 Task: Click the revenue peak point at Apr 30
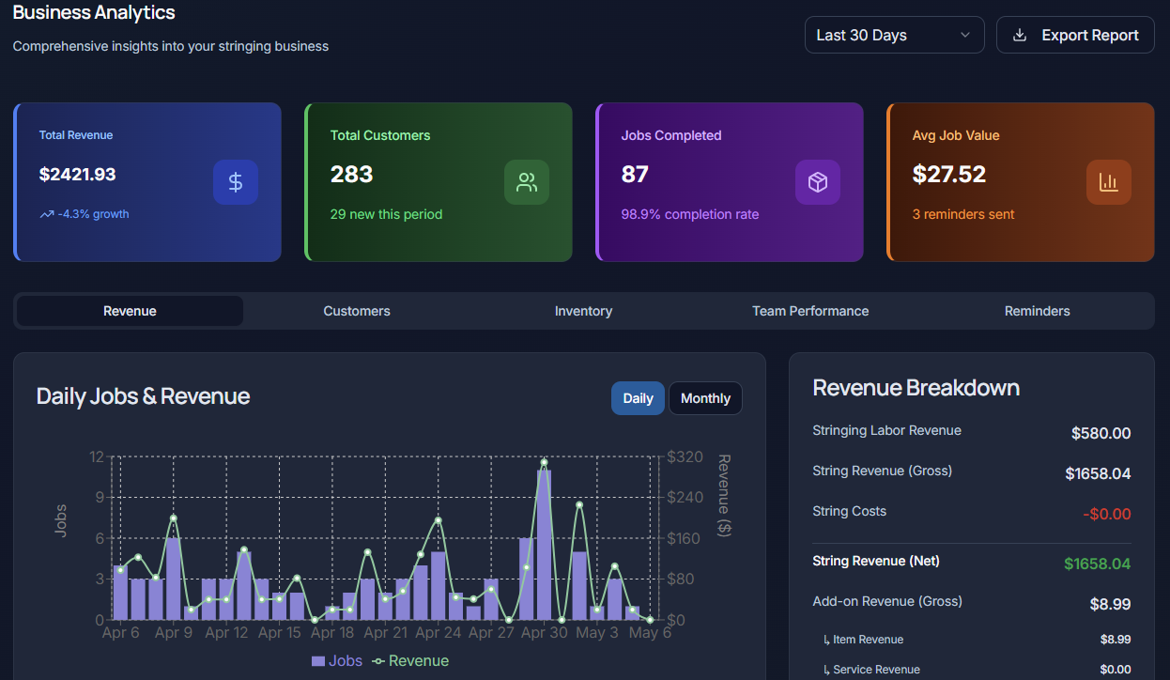pos(544,462)
